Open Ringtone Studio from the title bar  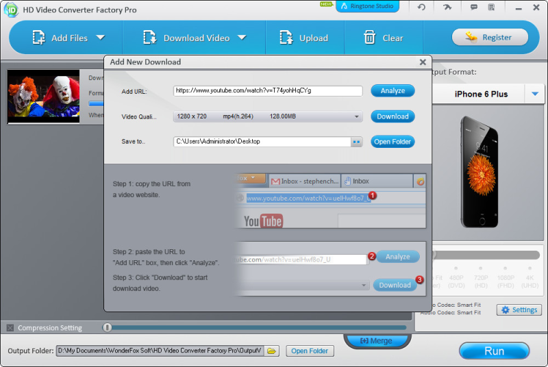coord(367,7)
